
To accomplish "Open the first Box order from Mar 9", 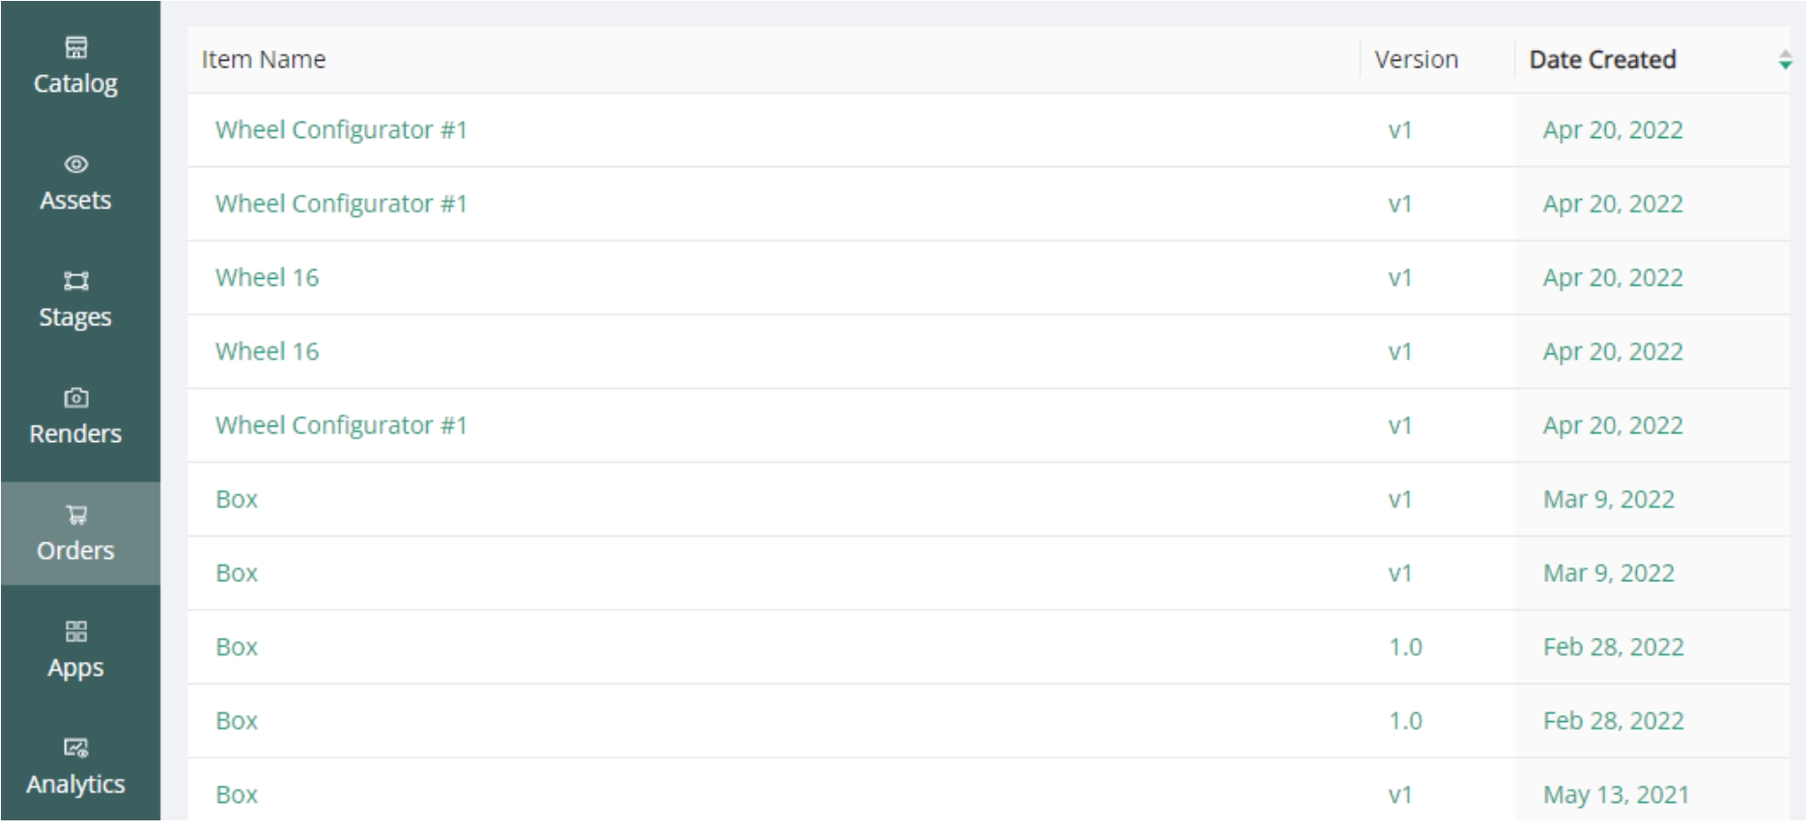I will click(237, 500).
